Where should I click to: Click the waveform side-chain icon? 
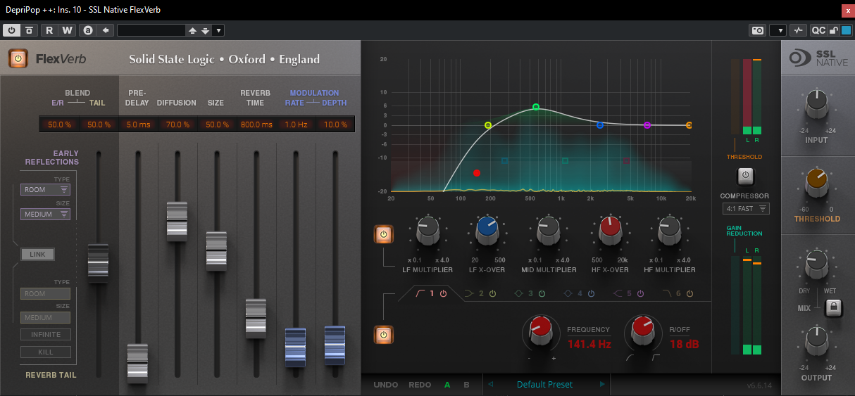tap(798, 30)
